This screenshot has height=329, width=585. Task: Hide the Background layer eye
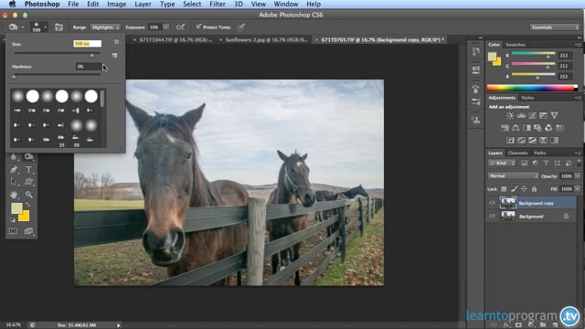[x=492, y=216]
